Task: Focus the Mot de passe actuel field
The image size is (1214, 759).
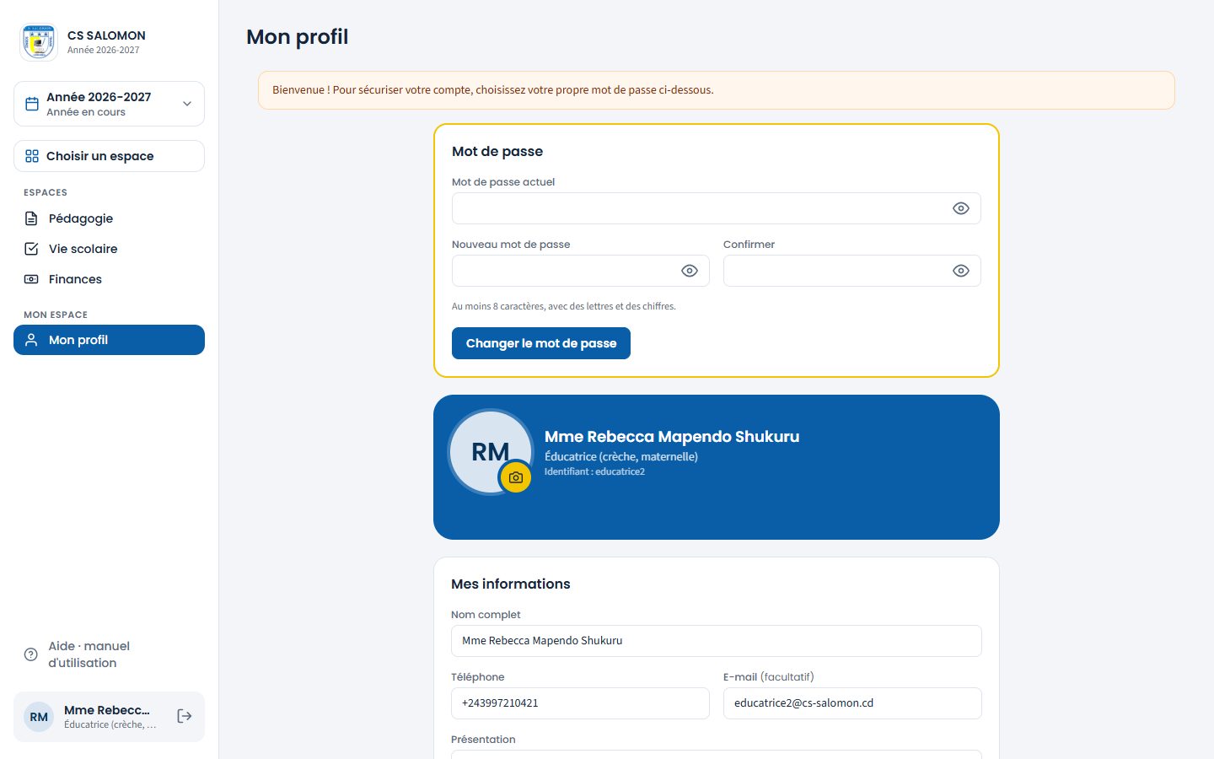Action: pyautogui.click(x=716, y=208)
